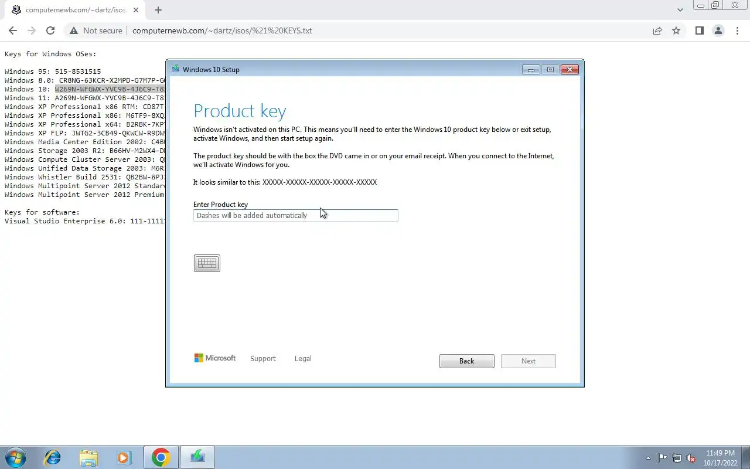Go back in Chrome browser
The width and height of the screenshot is (750, 469).
click(x=13, y=30)
